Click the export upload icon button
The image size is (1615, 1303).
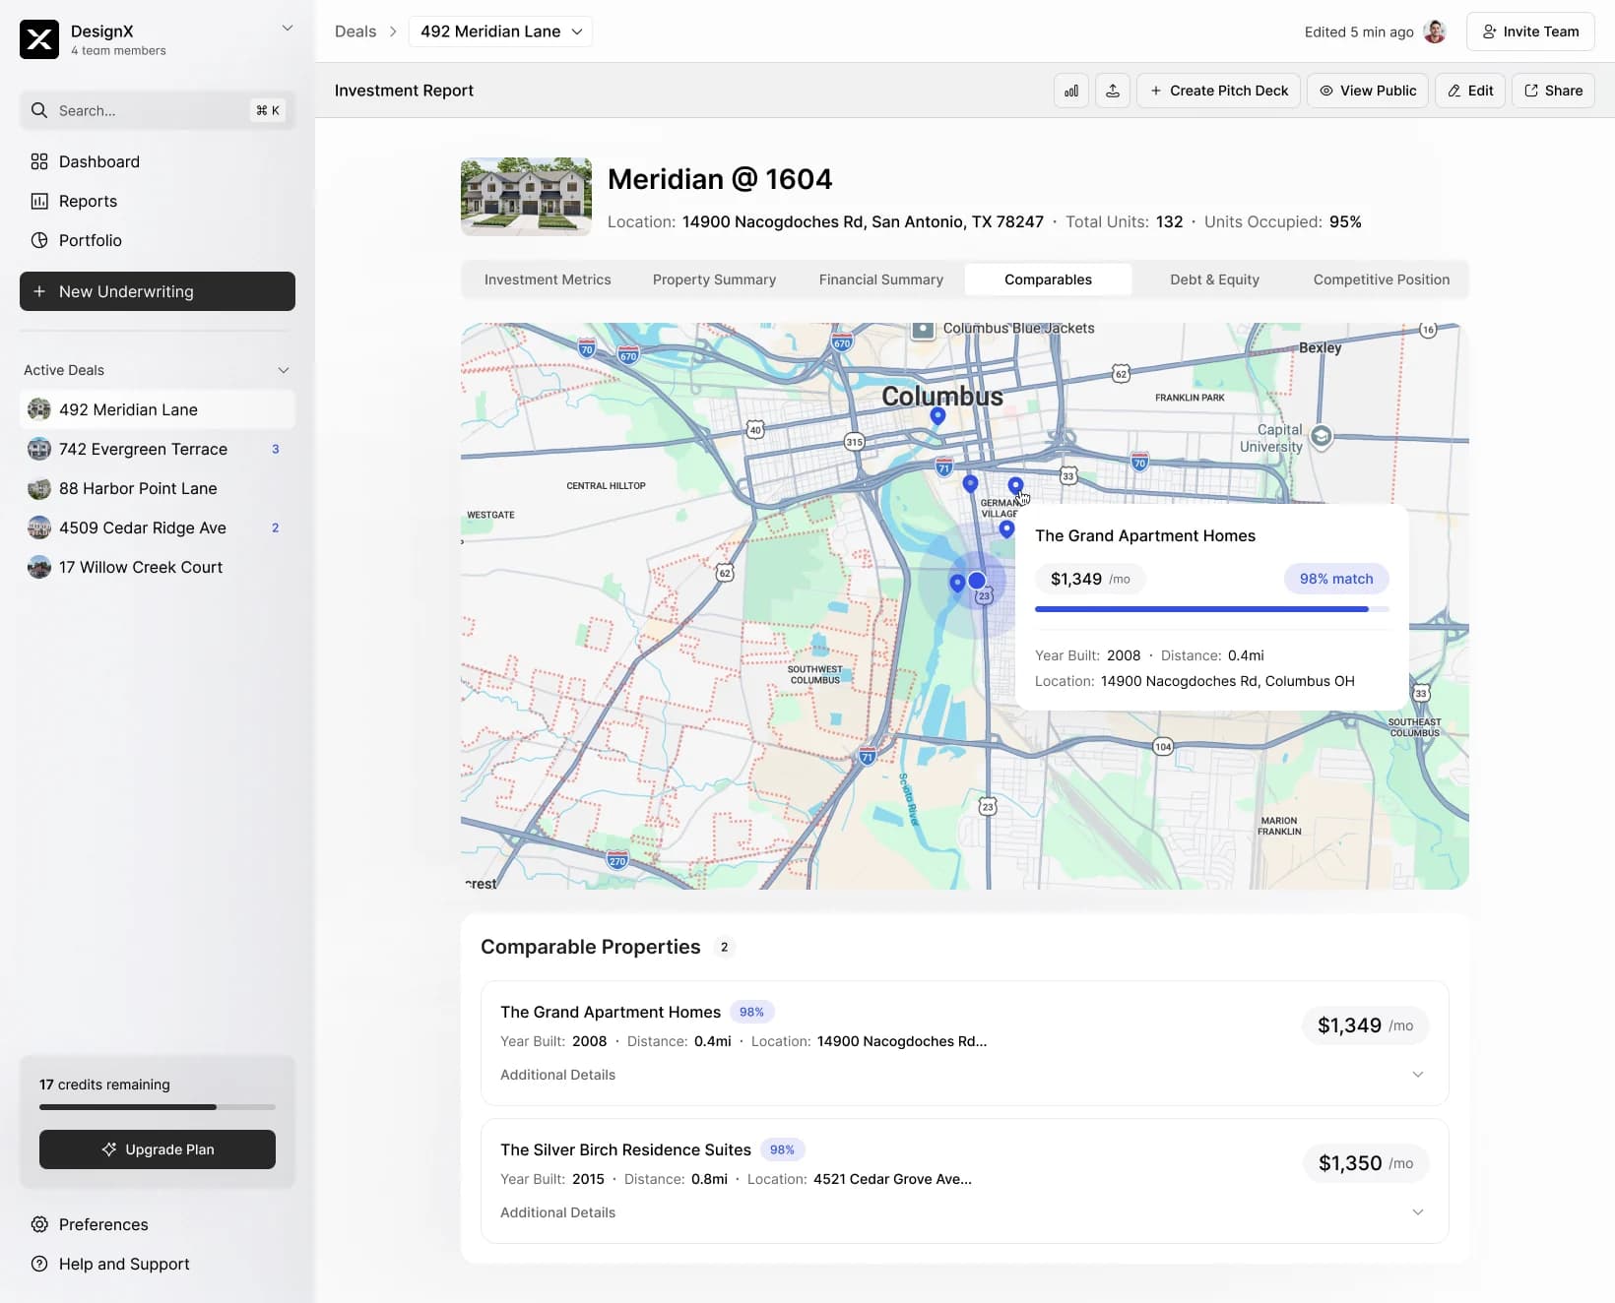pos(1113,91)
